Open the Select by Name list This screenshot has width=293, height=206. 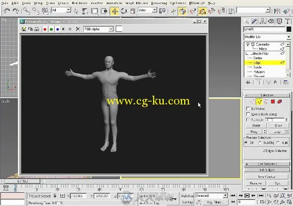tap(85, 11)
